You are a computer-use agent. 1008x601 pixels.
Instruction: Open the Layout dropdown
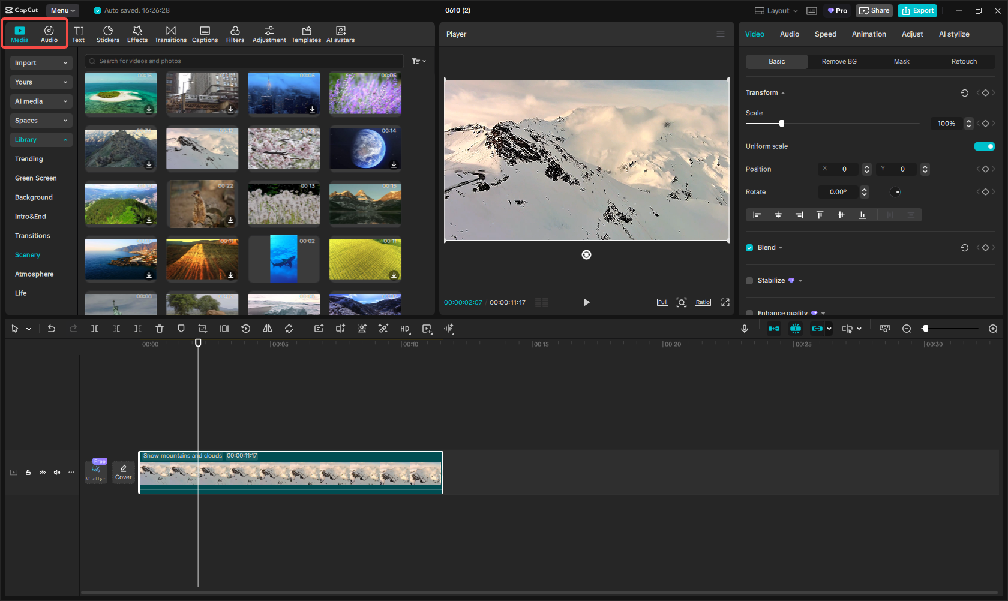tap(776, 11)
